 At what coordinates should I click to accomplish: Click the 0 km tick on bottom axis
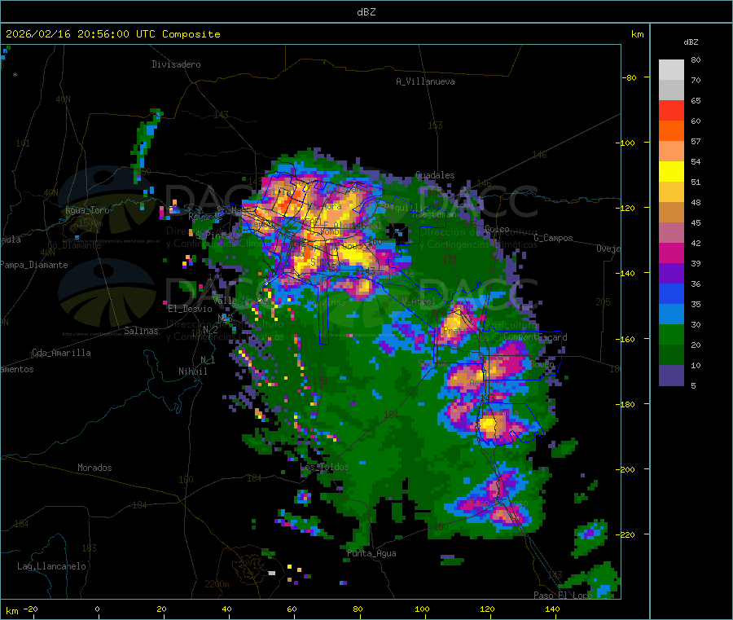97,609
